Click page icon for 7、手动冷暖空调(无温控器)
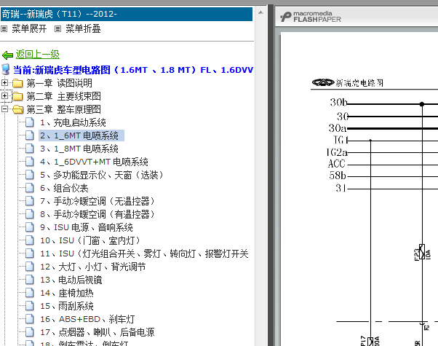Viewport: 438px width, 346px height. 30,201
